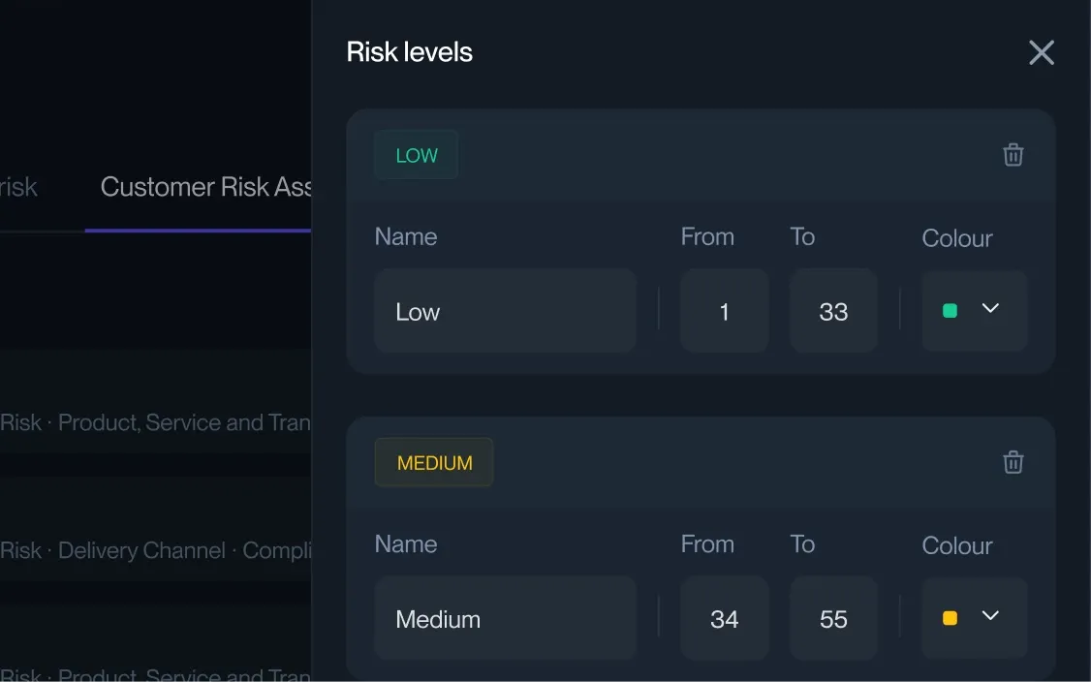
Task: Select the From field containing 34
Action: click(x=724, y=618)
